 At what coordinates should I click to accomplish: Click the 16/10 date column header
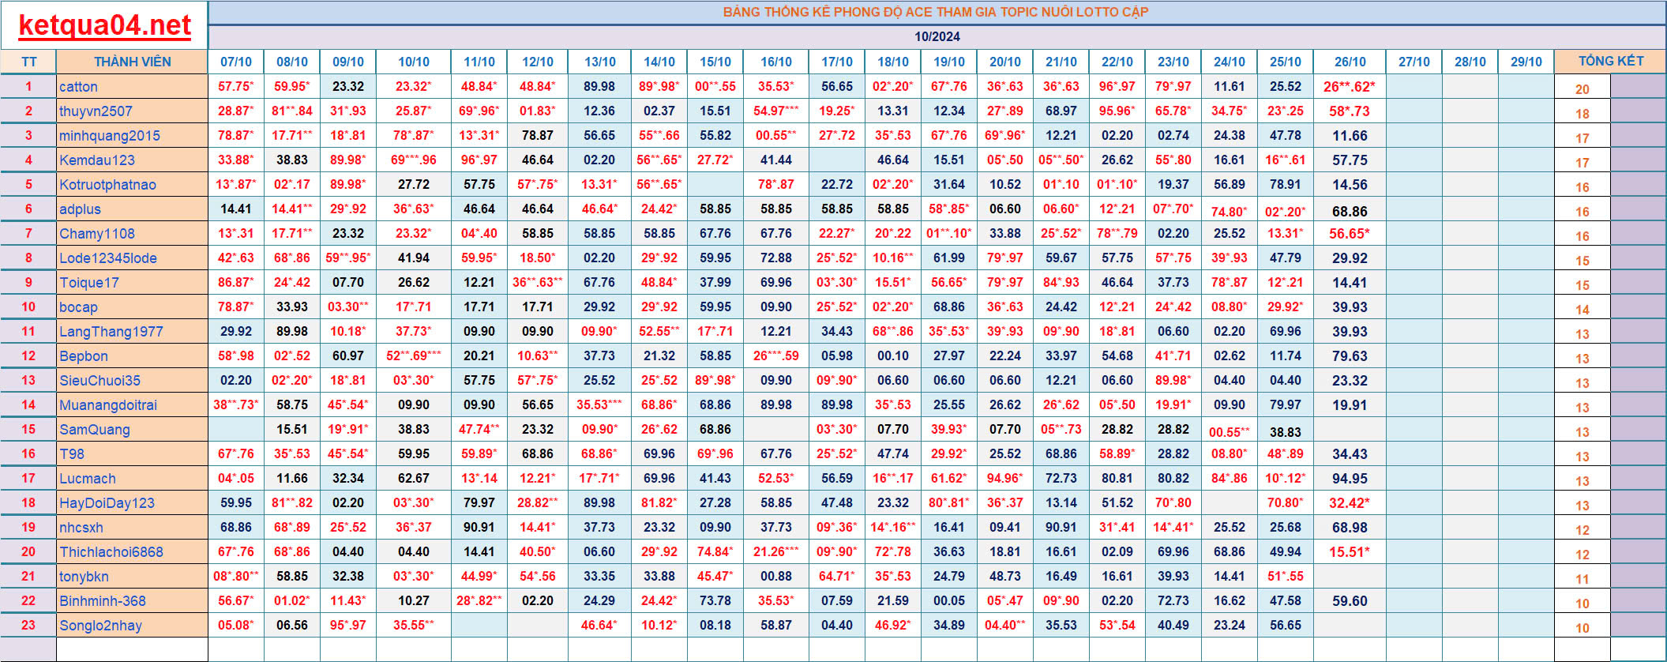click(x=775, y=62)
